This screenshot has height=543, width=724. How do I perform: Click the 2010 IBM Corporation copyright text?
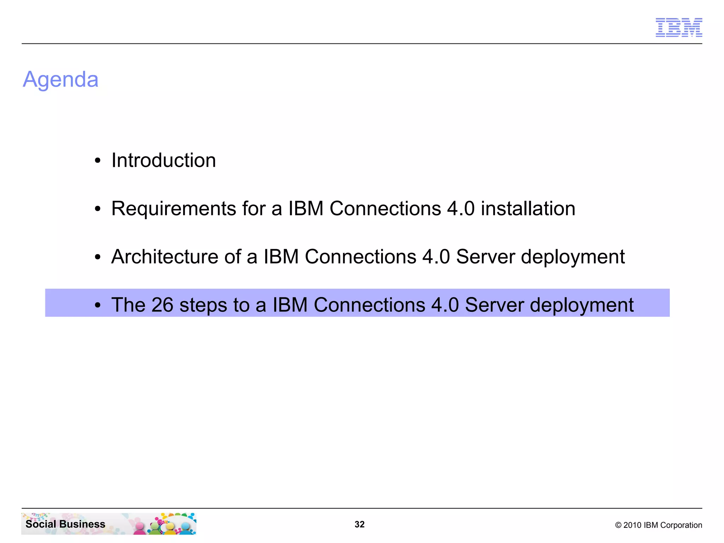tap(659, 525)
